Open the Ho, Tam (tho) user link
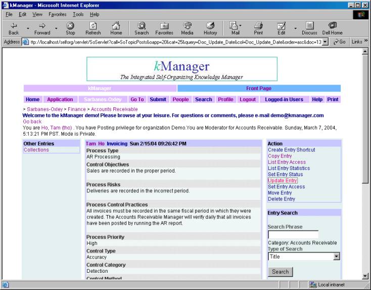 (x=57, y=128)
